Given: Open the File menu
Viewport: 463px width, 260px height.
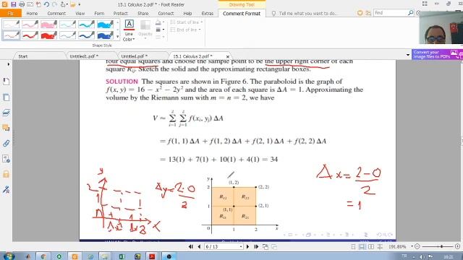Looking at the screenshot, I should 11,13.
